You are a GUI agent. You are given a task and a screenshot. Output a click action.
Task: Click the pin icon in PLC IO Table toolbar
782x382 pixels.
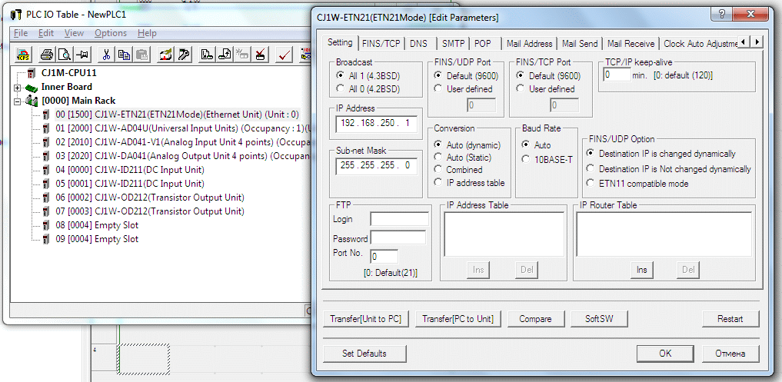pyautogui.click(x=82, y=55)
